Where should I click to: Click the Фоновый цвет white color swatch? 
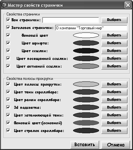(x=86, y=35)
